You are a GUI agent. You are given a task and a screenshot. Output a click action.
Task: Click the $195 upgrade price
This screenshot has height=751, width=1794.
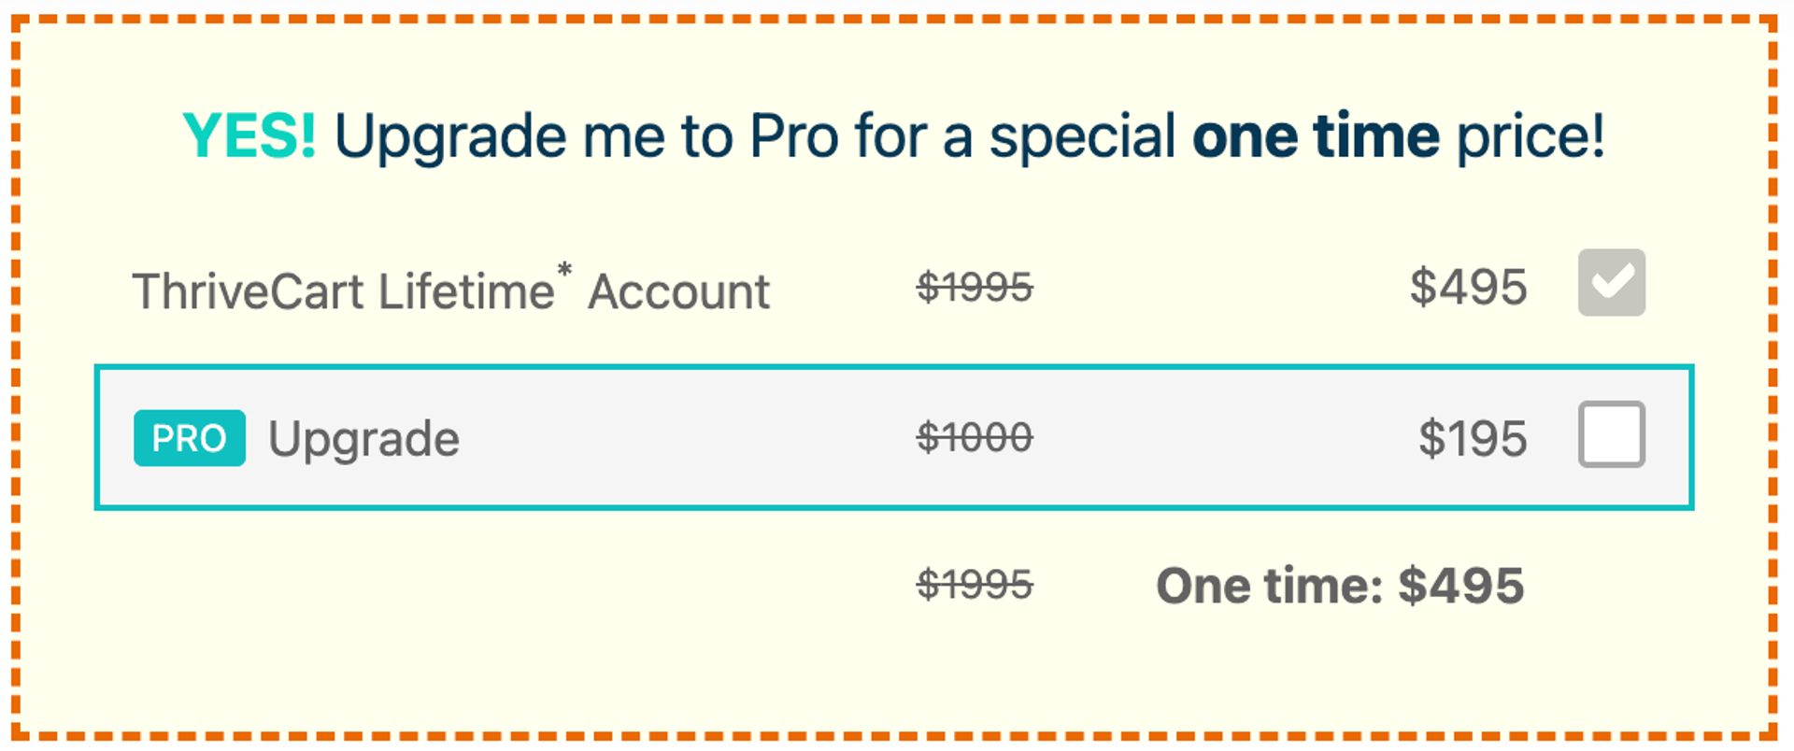1473,438
